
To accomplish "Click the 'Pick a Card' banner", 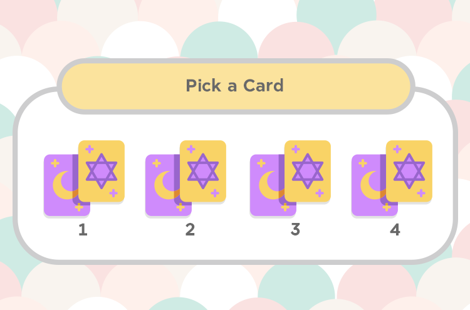I will click(236, 86).
